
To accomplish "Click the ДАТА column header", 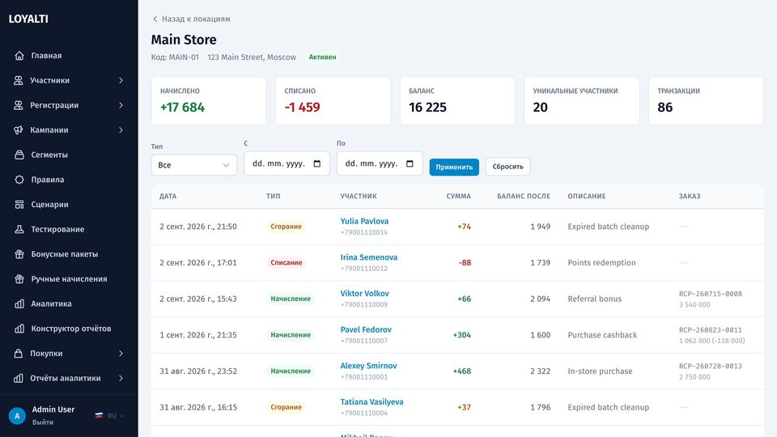I will [x=168, y=196].
